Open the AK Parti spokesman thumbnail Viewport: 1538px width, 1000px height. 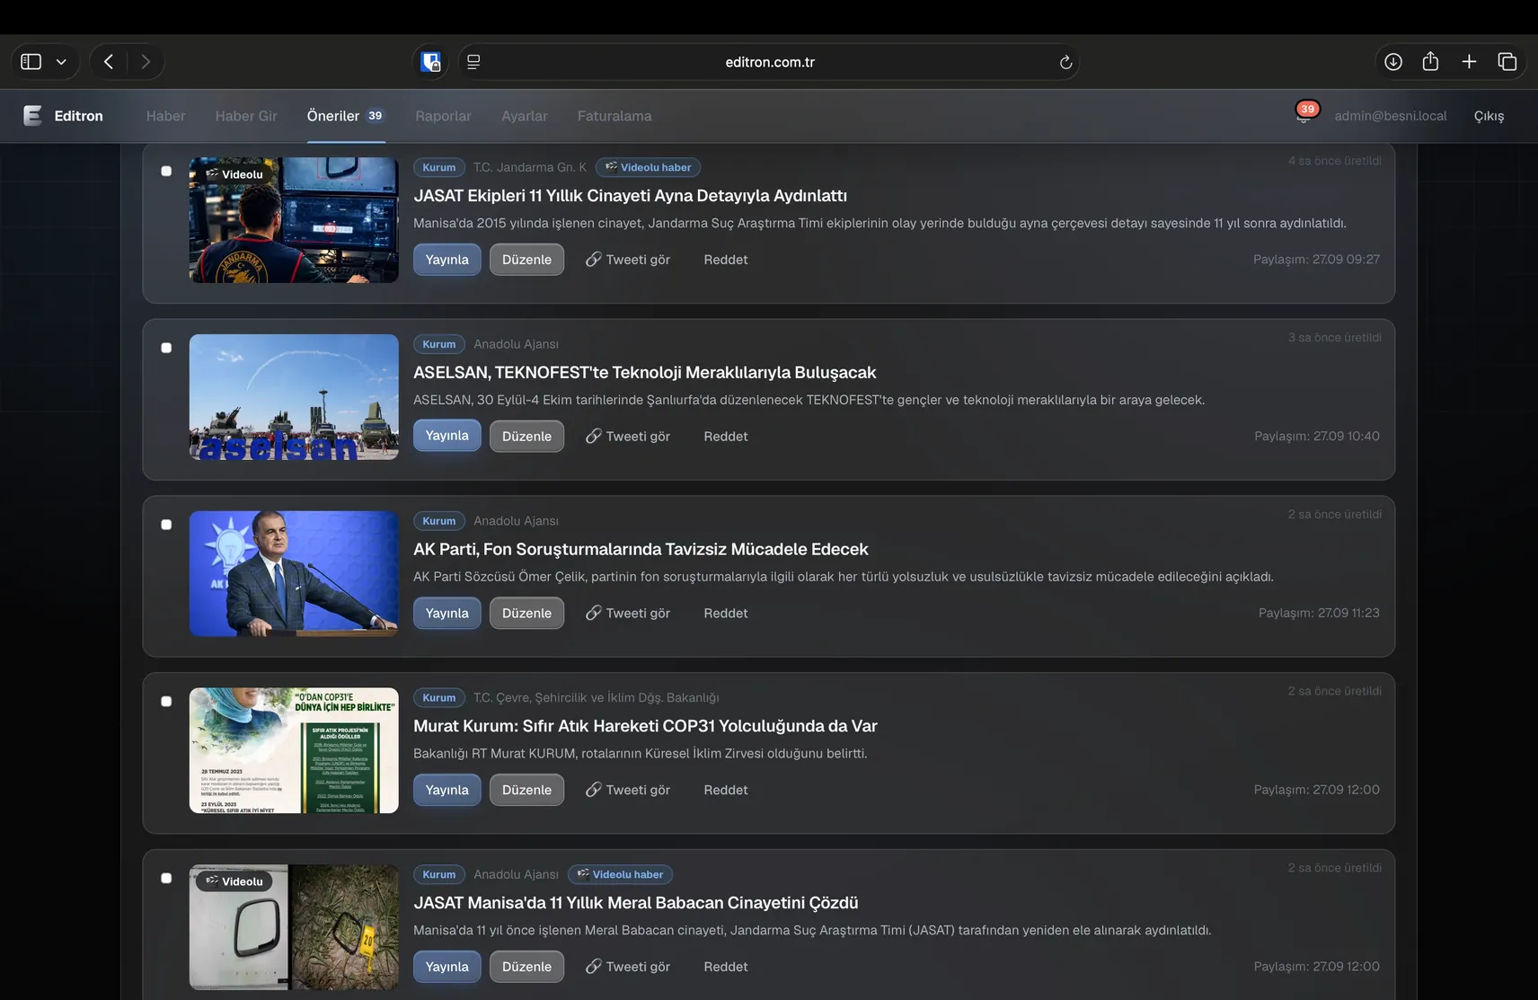(294, 574)
